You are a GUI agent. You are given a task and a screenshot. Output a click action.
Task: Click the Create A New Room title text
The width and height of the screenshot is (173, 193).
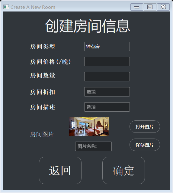click(33, 7)
